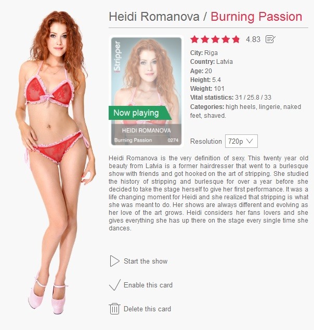Click the card thumbnail numbered 0274

147,91
